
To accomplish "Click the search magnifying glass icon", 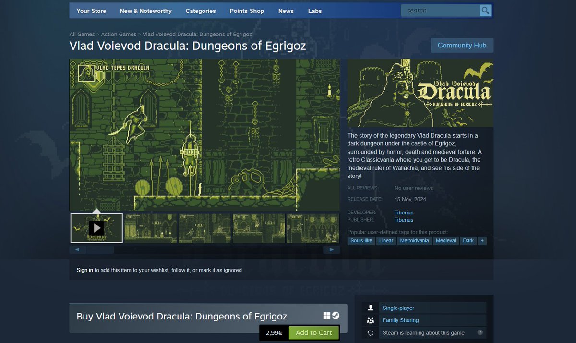I will (x=484, y=10).
